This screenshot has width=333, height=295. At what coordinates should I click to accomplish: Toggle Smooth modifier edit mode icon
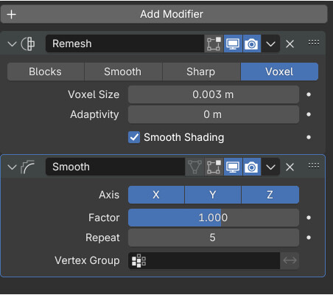(214, 167)
